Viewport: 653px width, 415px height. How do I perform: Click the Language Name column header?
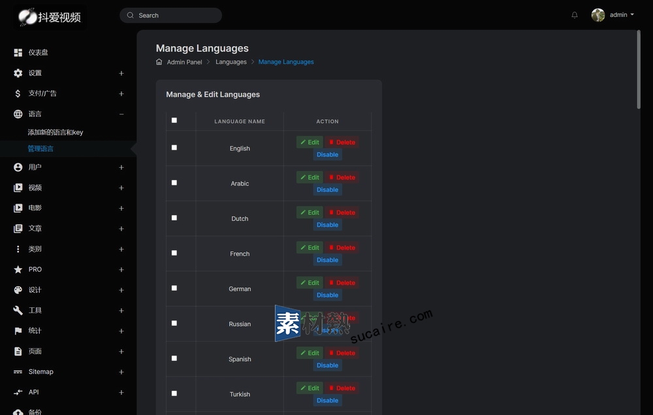coord(240,121)
